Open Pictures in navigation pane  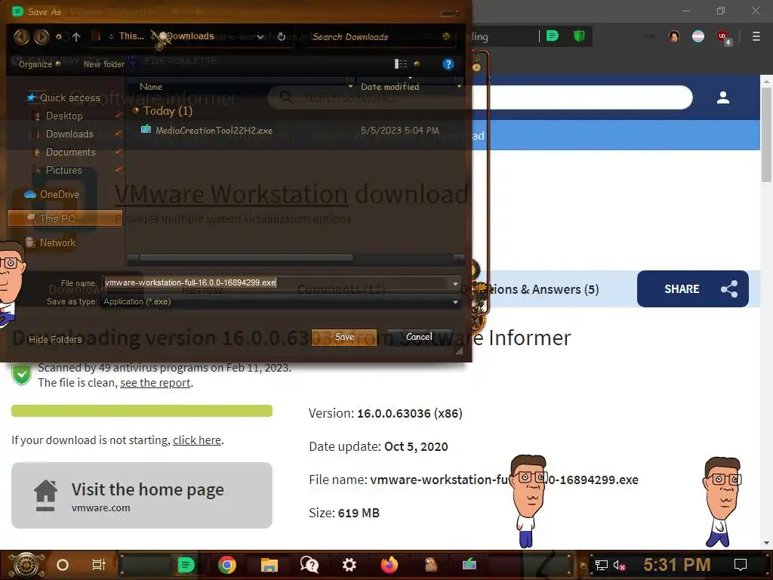coord(63,170)
